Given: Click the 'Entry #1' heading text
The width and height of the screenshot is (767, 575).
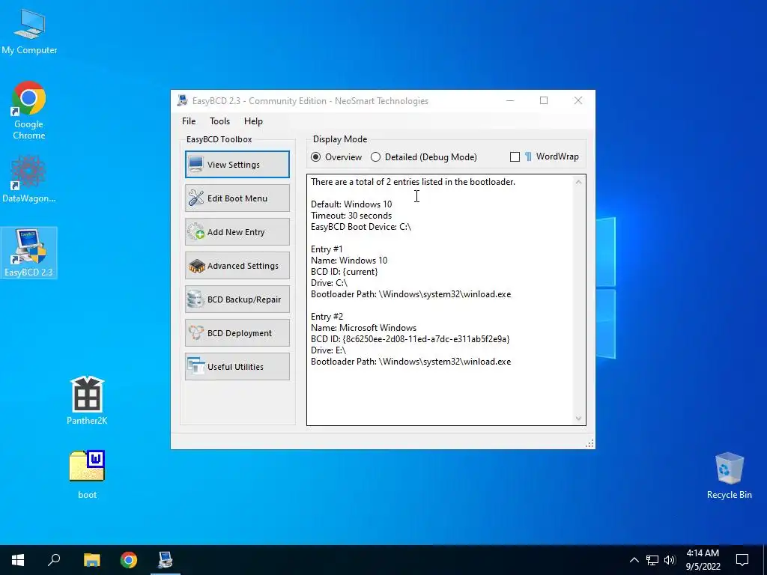Looking at the screenshot, I should (x=327, y=249).
